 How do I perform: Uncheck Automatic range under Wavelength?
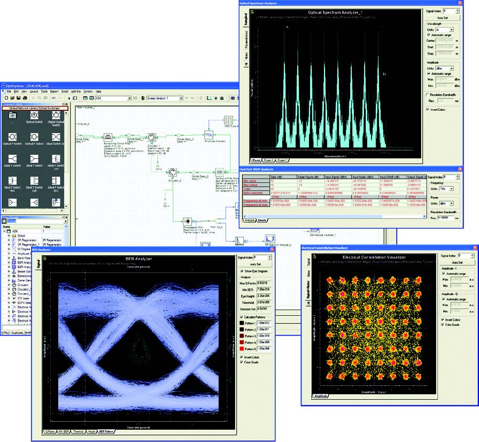point(428,35)
